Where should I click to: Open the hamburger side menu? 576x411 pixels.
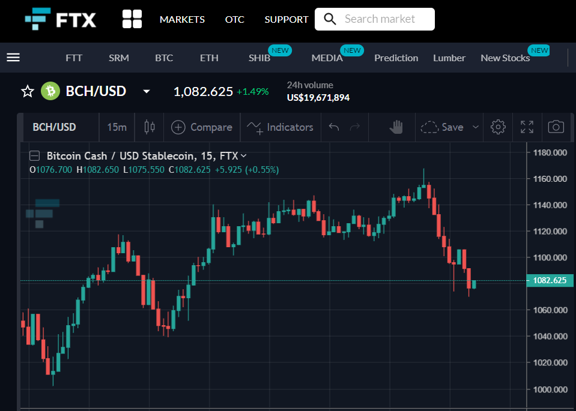coord(13,58)
